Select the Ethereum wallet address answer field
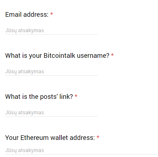Viewport: 158px width, 157px height. [81, 150]
